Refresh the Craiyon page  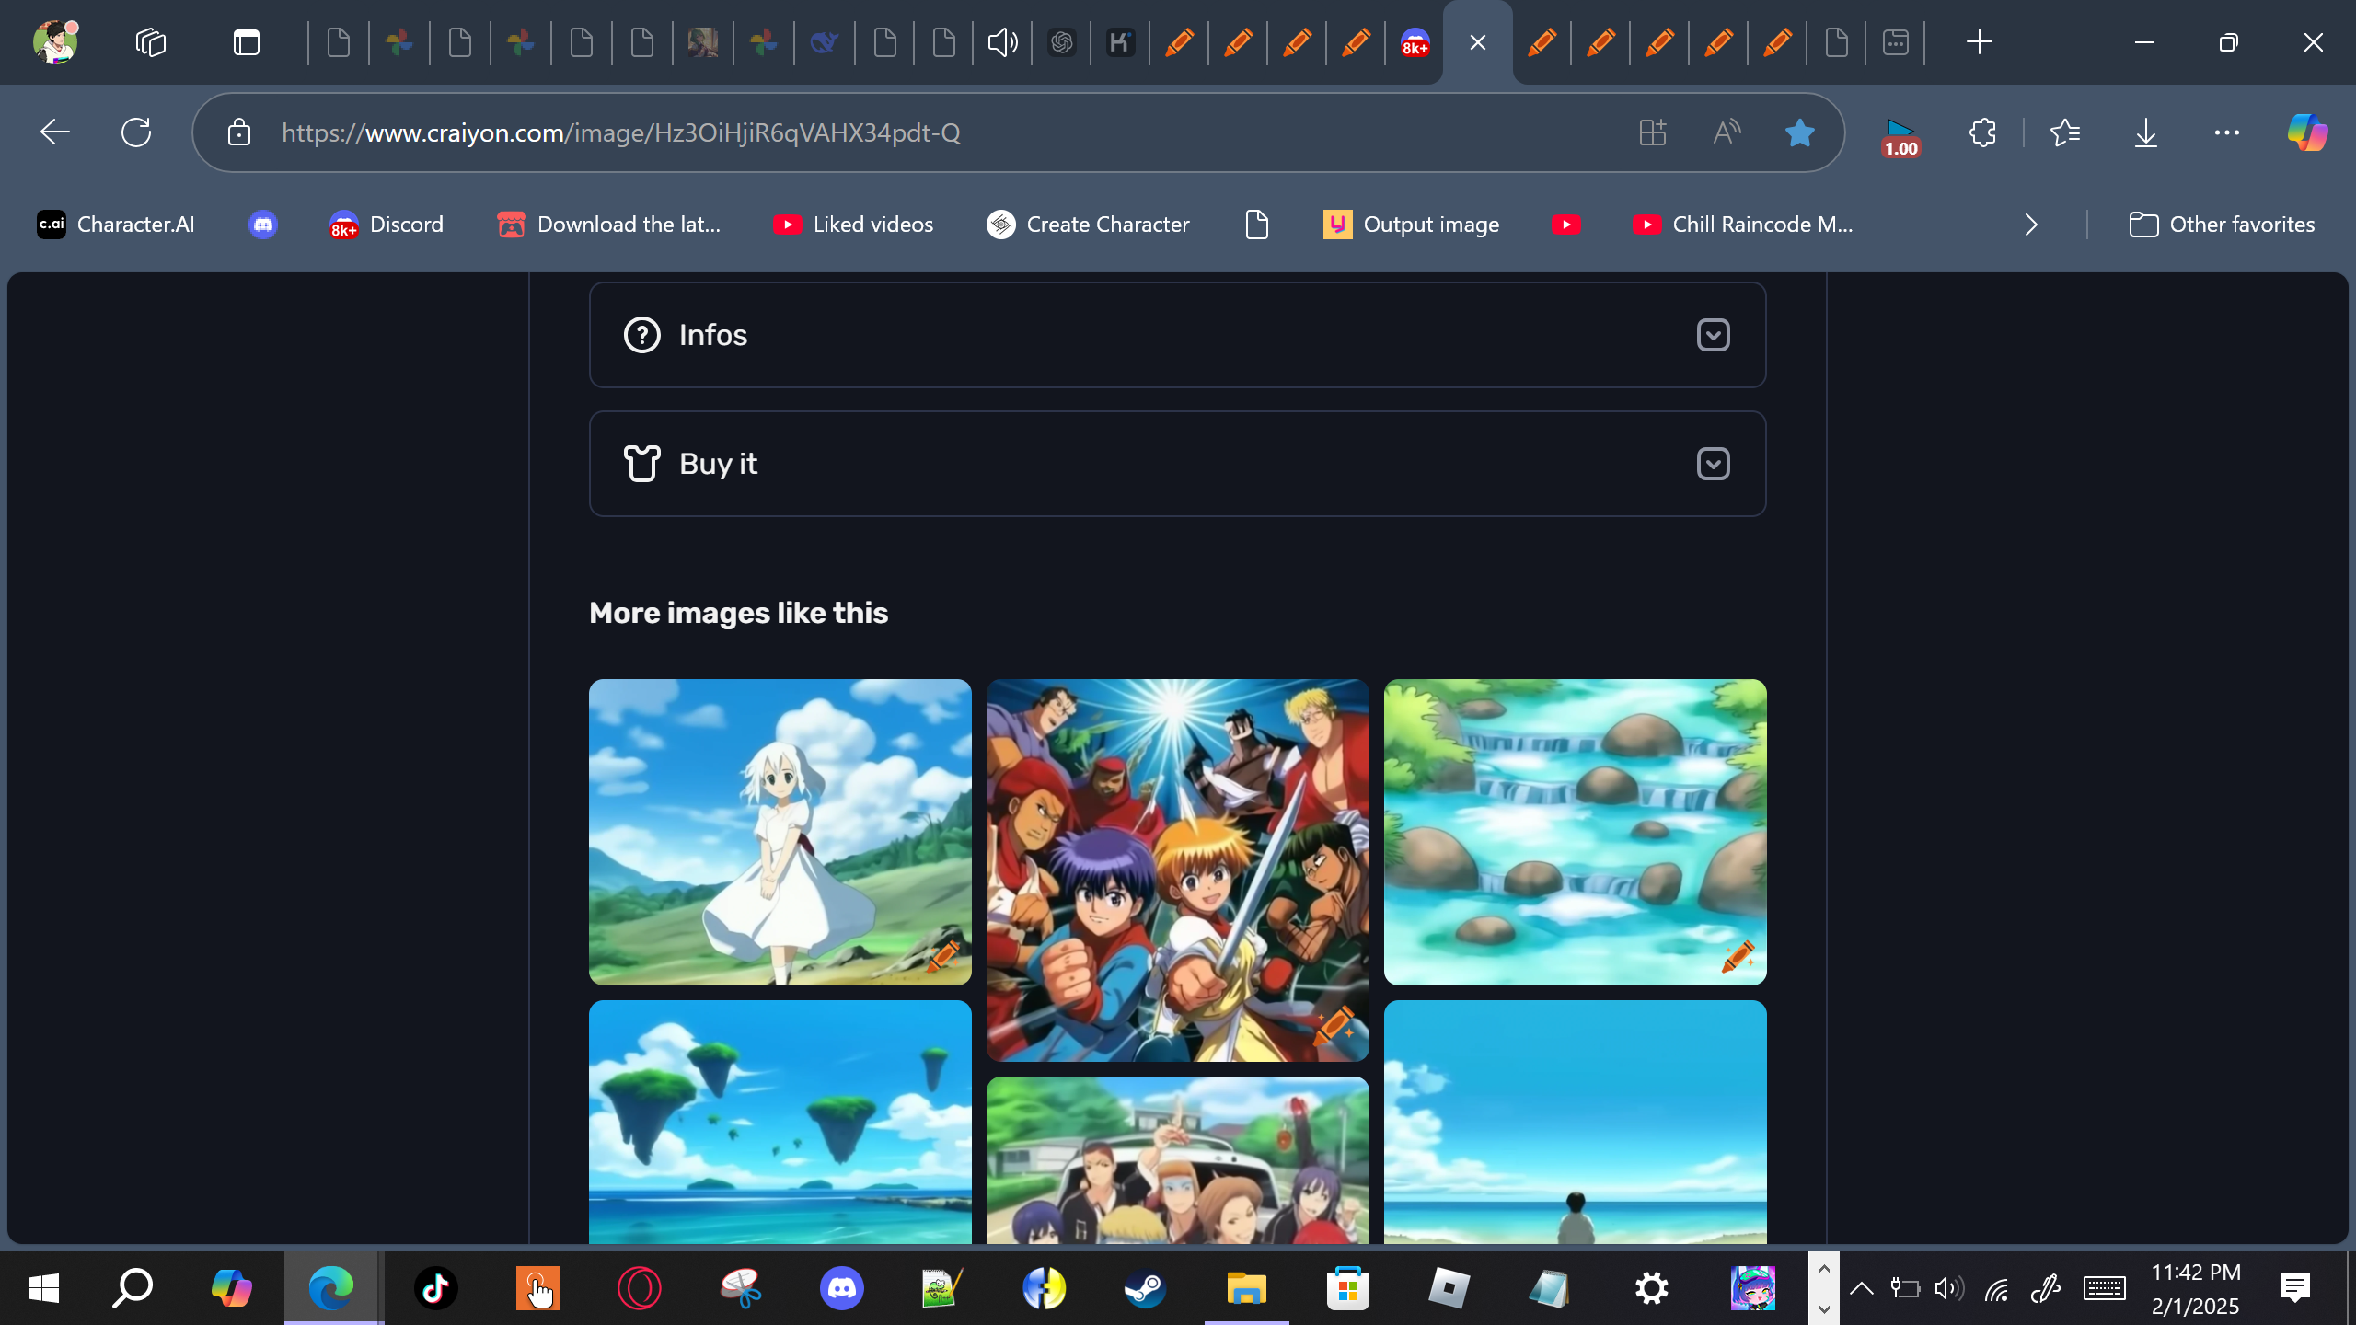(136, 132)
